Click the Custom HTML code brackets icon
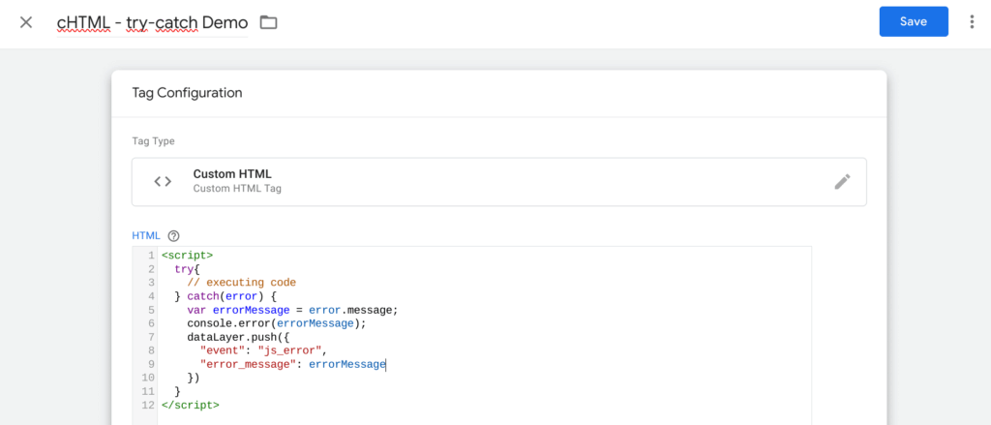991x425 pixels. click(x=163, y=181)
